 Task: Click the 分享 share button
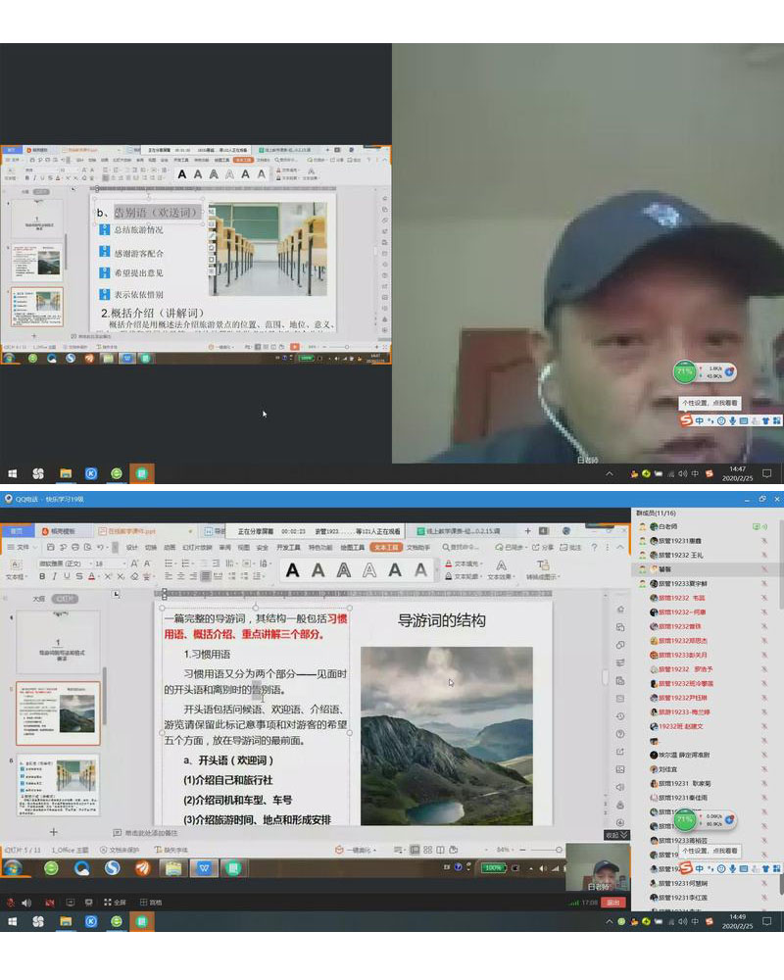(x=543, y=547)
